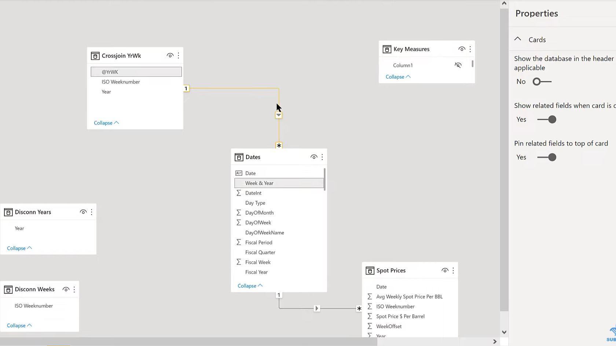
Task: Toggle visibility of Dates table
Action: point(314,157)
